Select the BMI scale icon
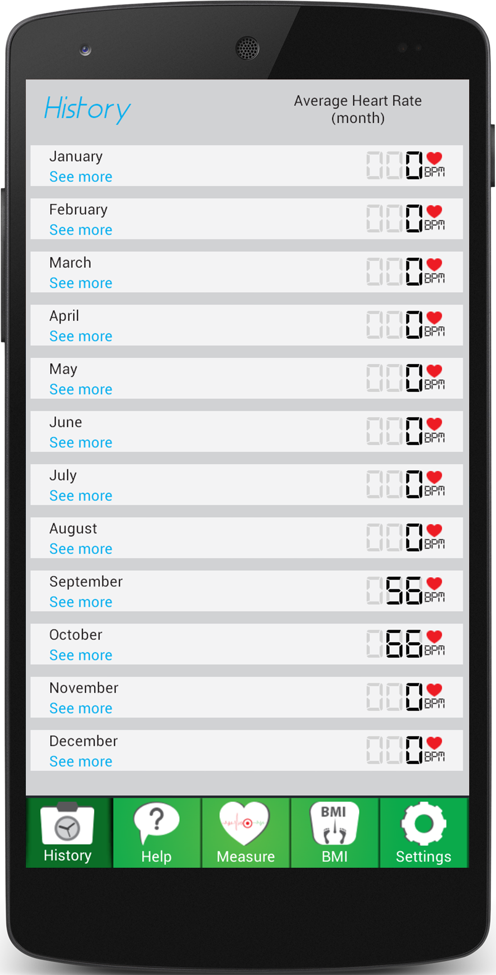Screen dimensions: 496x975 coord(334,823)
